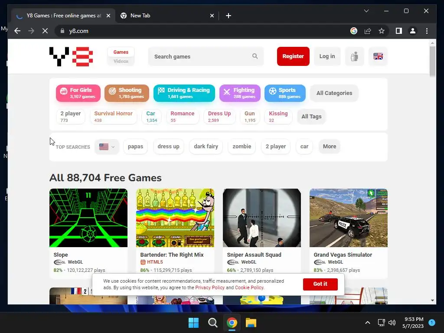
Task: Open Sniper Assault Squad thumbnail
Action: click(x=261, y=218)
